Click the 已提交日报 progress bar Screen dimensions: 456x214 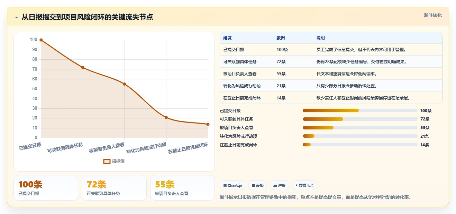click(360, 110)
